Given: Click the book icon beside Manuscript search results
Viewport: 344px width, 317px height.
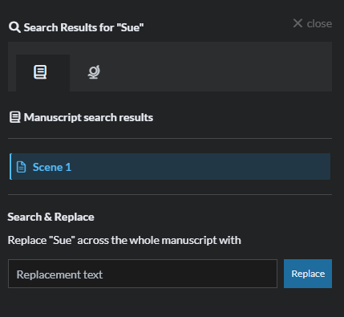Looking at the screenshot, I should [x=15, y=117].
